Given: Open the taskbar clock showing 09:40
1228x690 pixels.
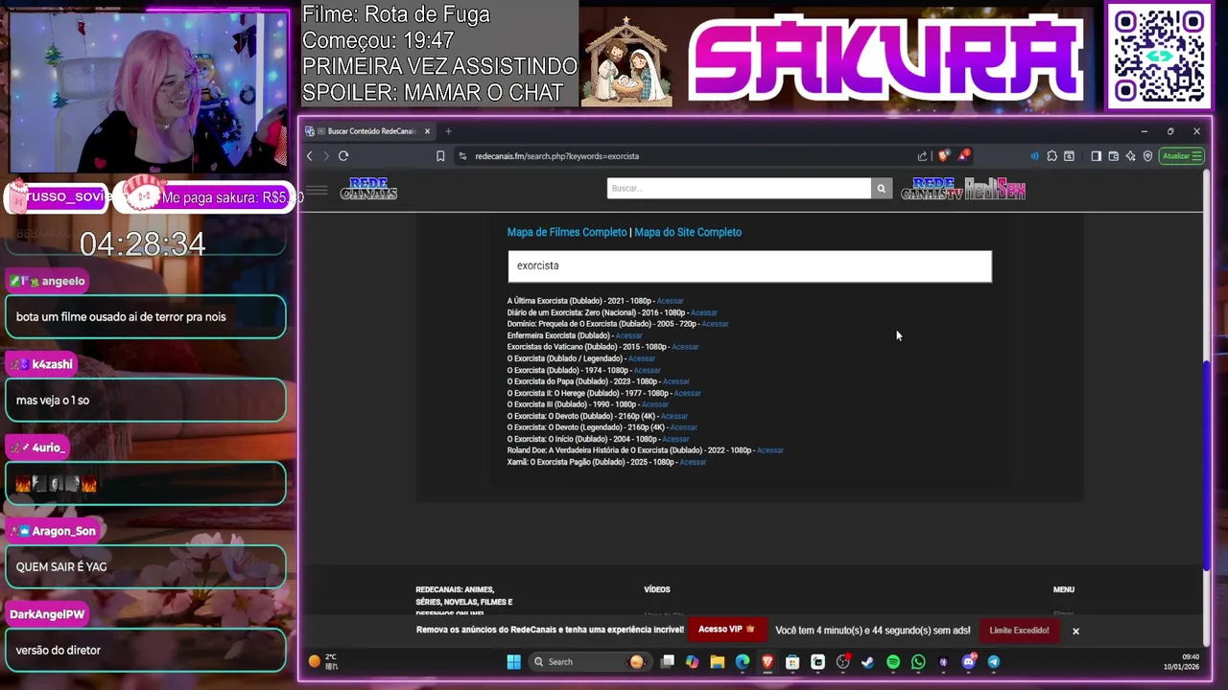Looking at the screenshot, I should point(1180,662).
